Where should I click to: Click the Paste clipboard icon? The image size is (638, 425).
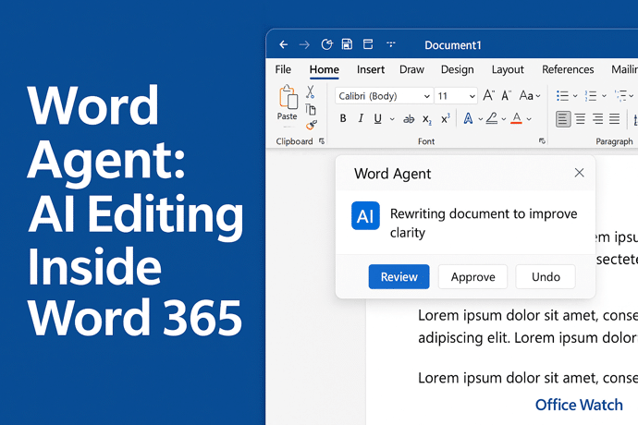tap(288, 97)
